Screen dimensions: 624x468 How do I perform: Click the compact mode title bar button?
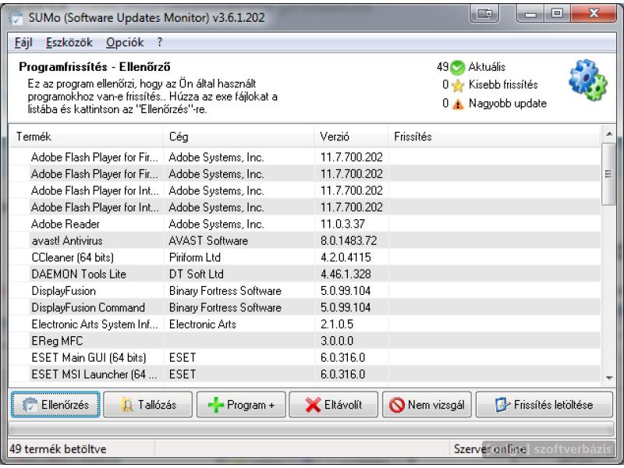coord(484,13)
